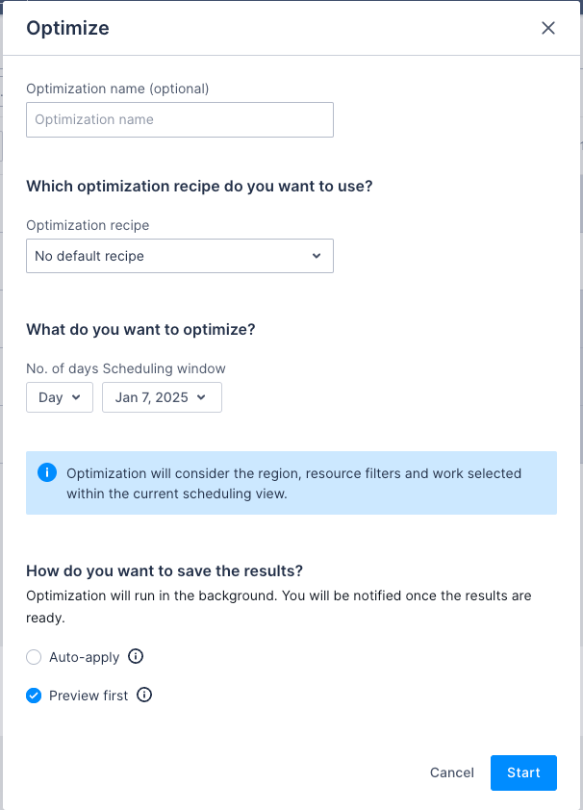Click the blue optimization notice message

[291, 483]
